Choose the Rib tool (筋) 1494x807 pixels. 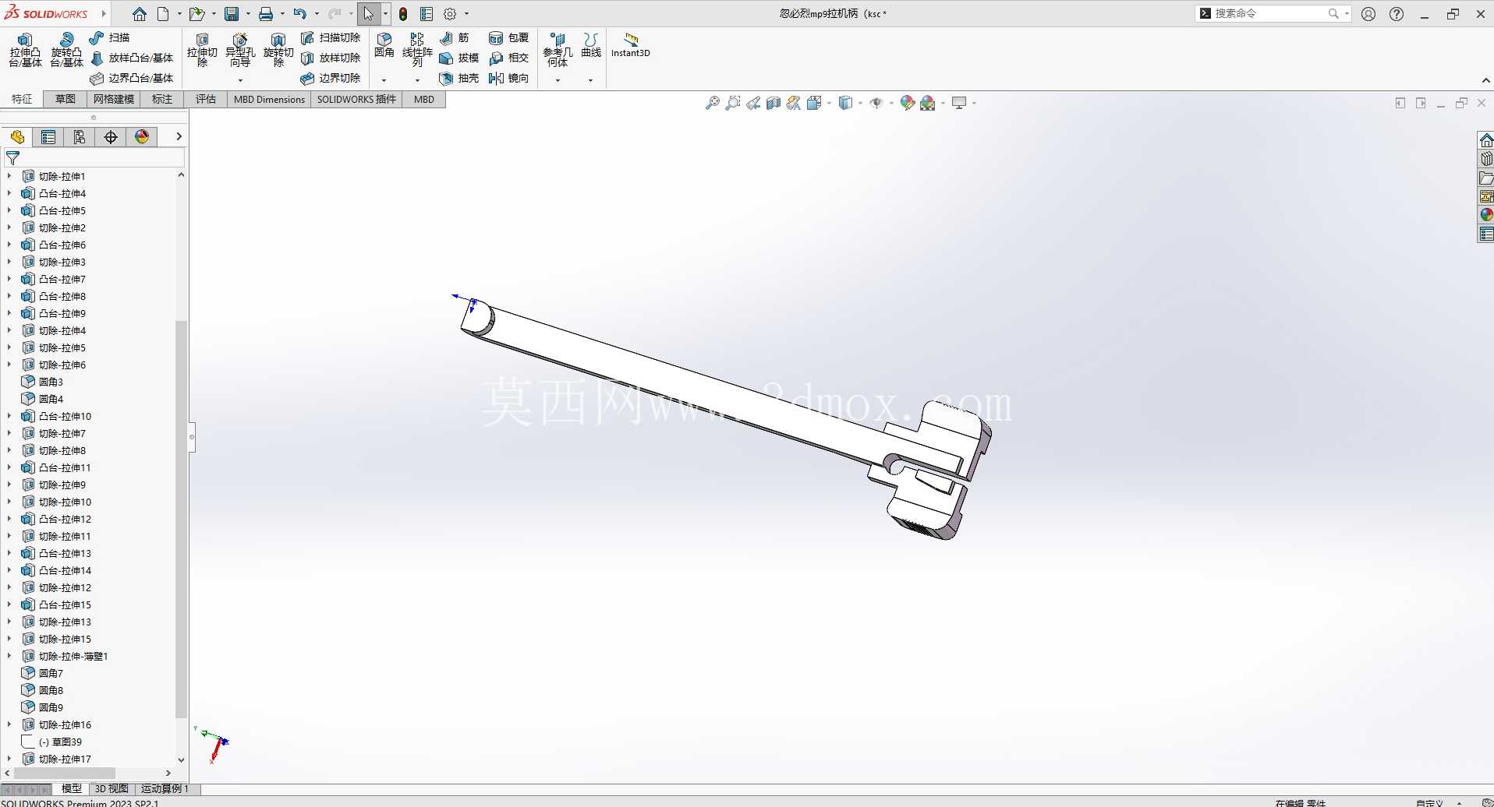[455, 37]
